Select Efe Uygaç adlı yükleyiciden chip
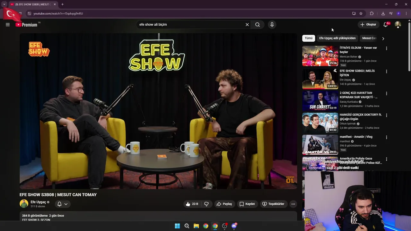 point(337,38)
